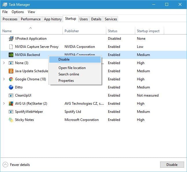Click the SpotifyWebHelper icon
The width and height of the screenshot is (187, 172).
point(11,112)
